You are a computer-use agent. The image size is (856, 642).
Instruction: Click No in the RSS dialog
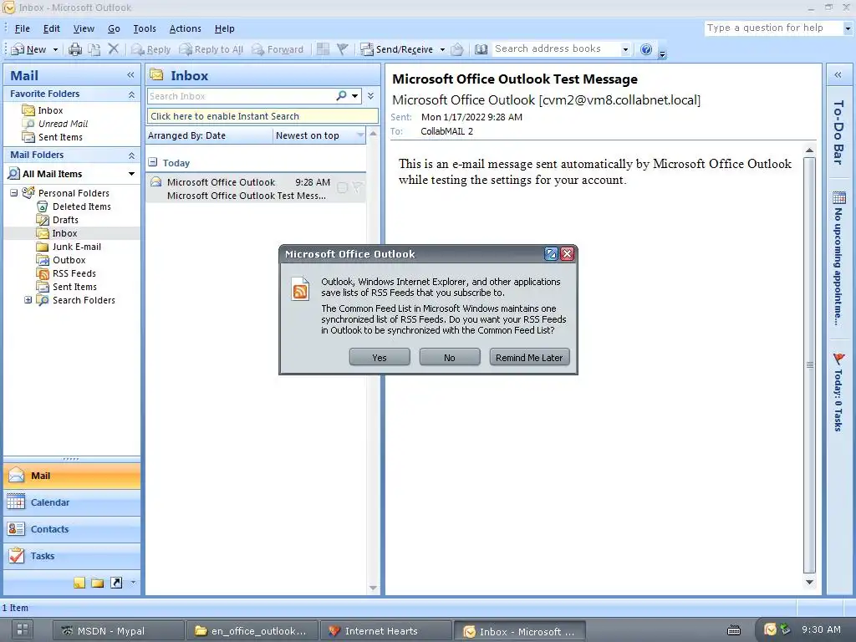tap(449, 358)
